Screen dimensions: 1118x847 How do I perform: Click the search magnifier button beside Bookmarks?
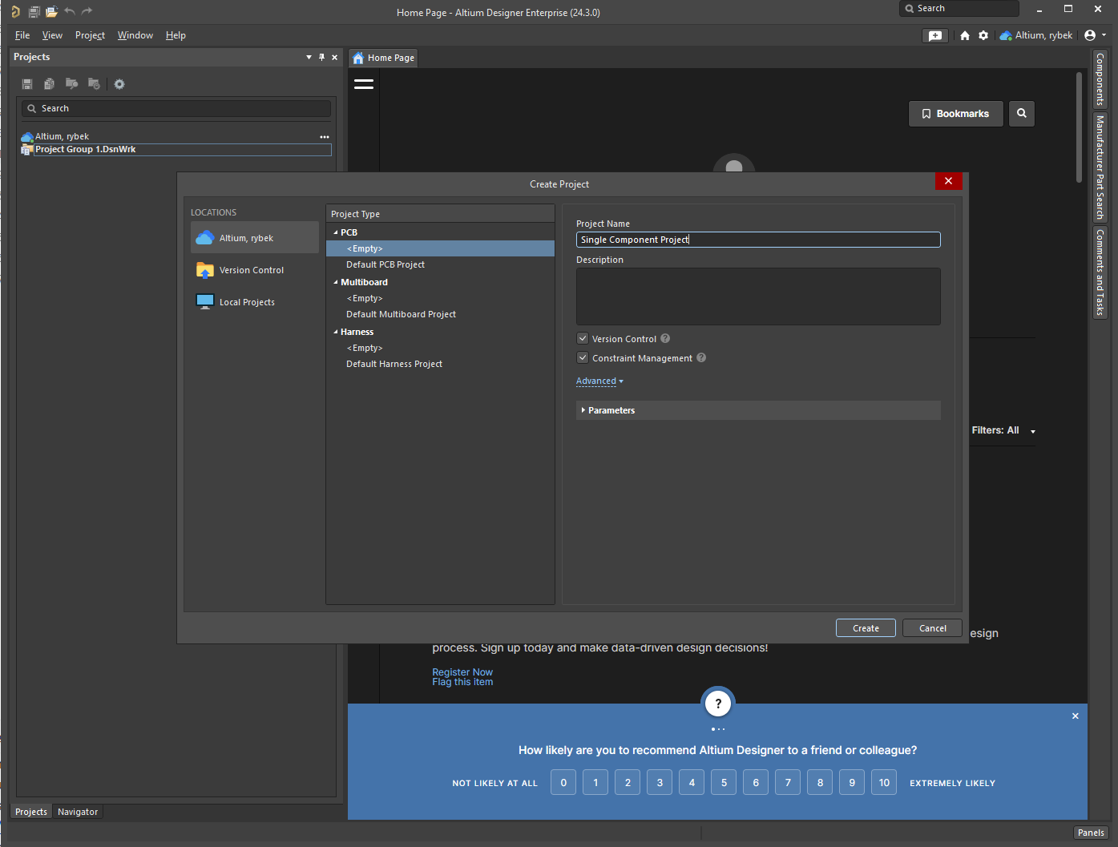(1022, 114)
